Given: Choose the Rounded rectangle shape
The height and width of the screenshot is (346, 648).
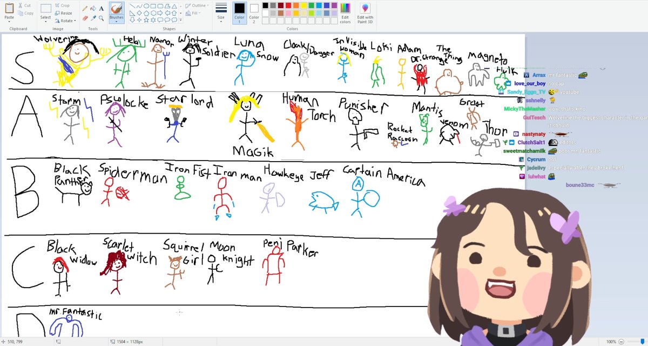Looking at the screenshot, I should (x=160, y=6).
